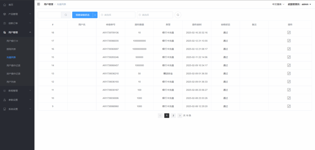Edit the record AR1739365697
The width and height of the screenshot is (315, 150).
pos(289,49)
